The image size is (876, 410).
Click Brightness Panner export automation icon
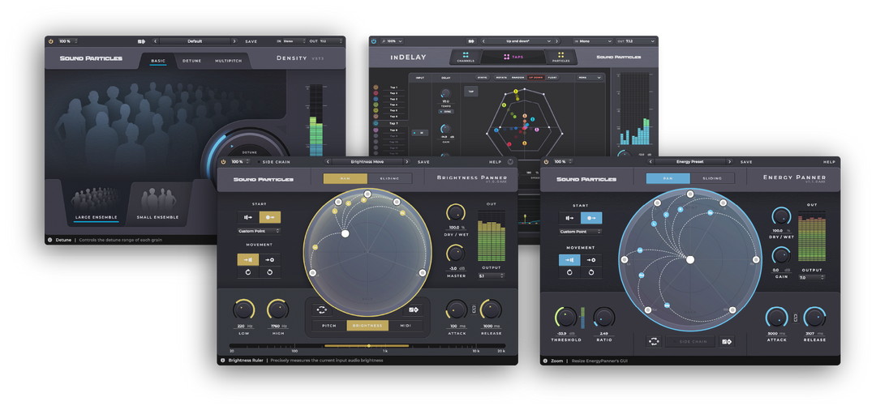pyautogui.click(x=414, y=310)
